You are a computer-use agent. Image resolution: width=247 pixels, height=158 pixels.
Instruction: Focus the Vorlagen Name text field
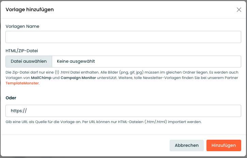coord(123,37)
